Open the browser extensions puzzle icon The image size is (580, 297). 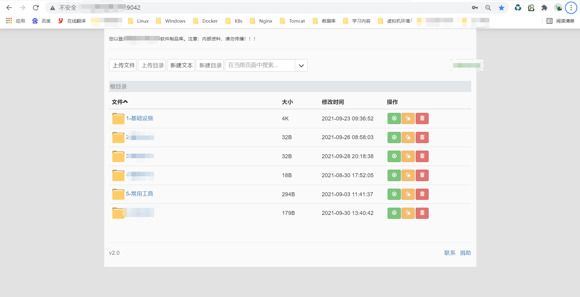pyautogui.click(x=545, y=8)
